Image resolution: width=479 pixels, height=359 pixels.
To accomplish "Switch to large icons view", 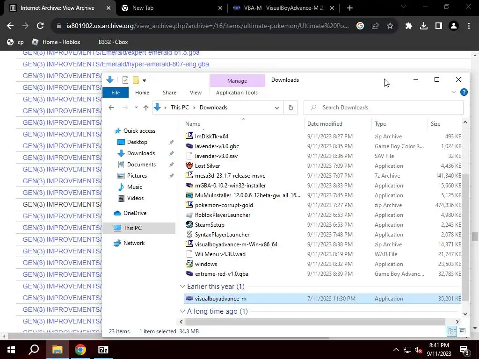I will [x=462, y=331].
